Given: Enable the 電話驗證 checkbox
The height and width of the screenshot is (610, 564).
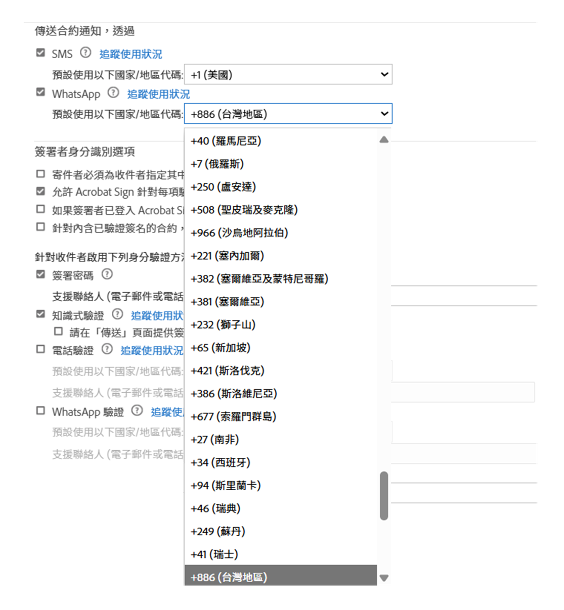Looking at the screenshot, I should (x=41, y=349).
